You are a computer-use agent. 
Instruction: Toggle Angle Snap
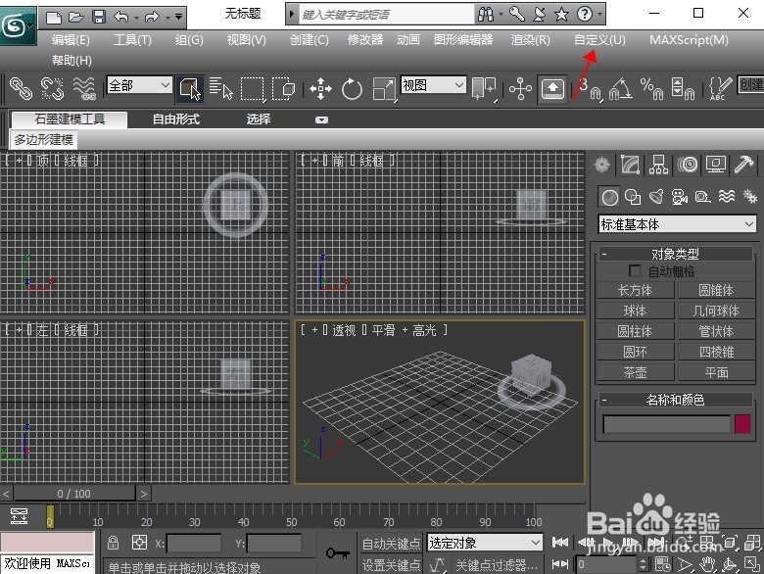tap(620, 89)
